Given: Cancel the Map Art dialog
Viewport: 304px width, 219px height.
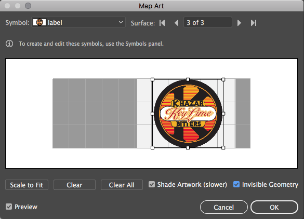Looking at the screenshot, I should (224, 207).
